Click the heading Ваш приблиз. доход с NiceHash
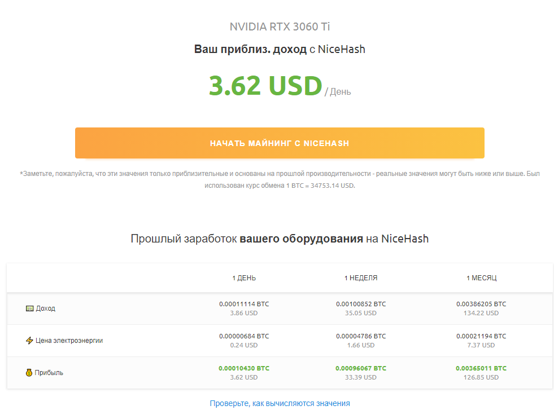 [280, 49]
